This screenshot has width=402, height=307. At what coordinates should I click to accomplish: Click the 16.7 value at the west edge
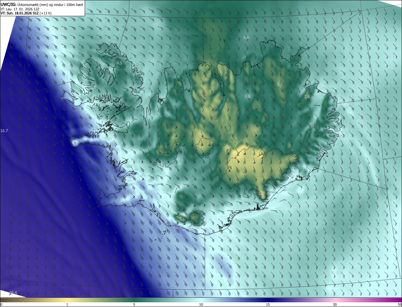point(4,131)
